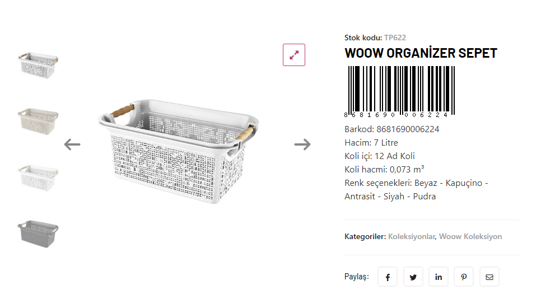Screen dimensions: 555x299
Task: Click the Barkod 8681690006224 text line
Action: coord(391,129)
